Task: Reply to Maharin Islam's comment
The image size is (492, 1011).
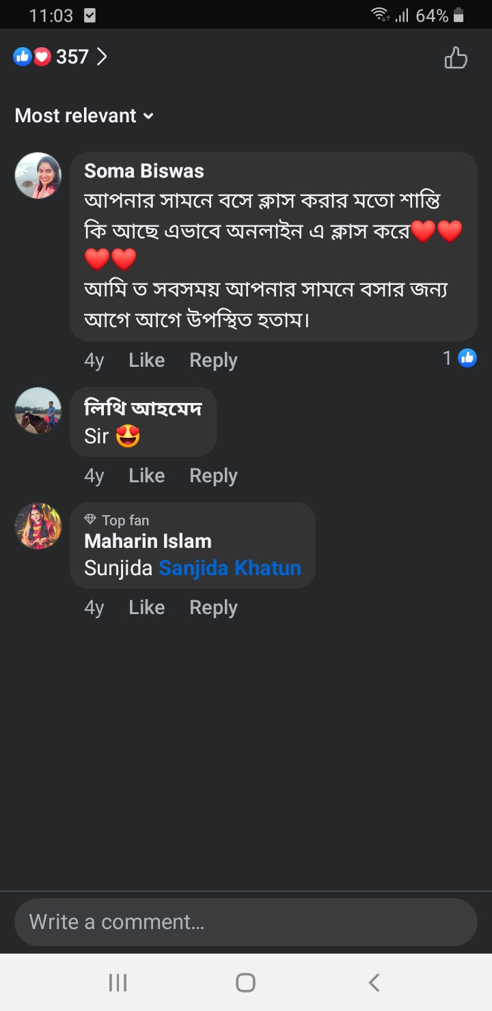Action: click(x=213, y=608)
